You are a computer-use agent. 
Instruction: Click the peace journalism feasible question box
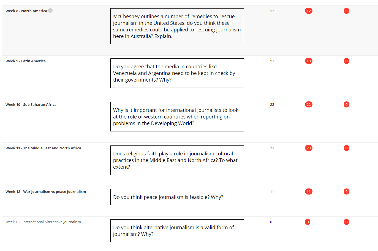point(177,197)
